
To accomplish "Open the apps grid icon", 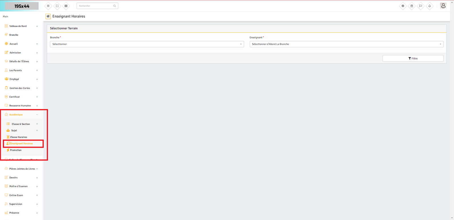I will (66, 6).
